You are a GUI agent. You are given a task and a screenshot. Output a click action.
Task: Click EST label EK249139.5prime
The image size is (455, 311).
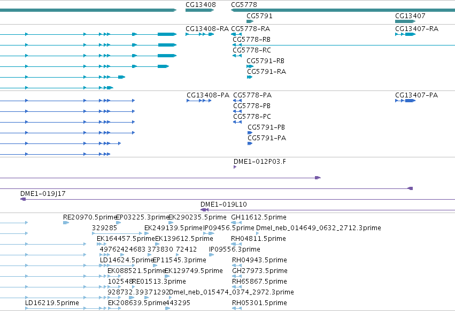click(x=174, y=228)
